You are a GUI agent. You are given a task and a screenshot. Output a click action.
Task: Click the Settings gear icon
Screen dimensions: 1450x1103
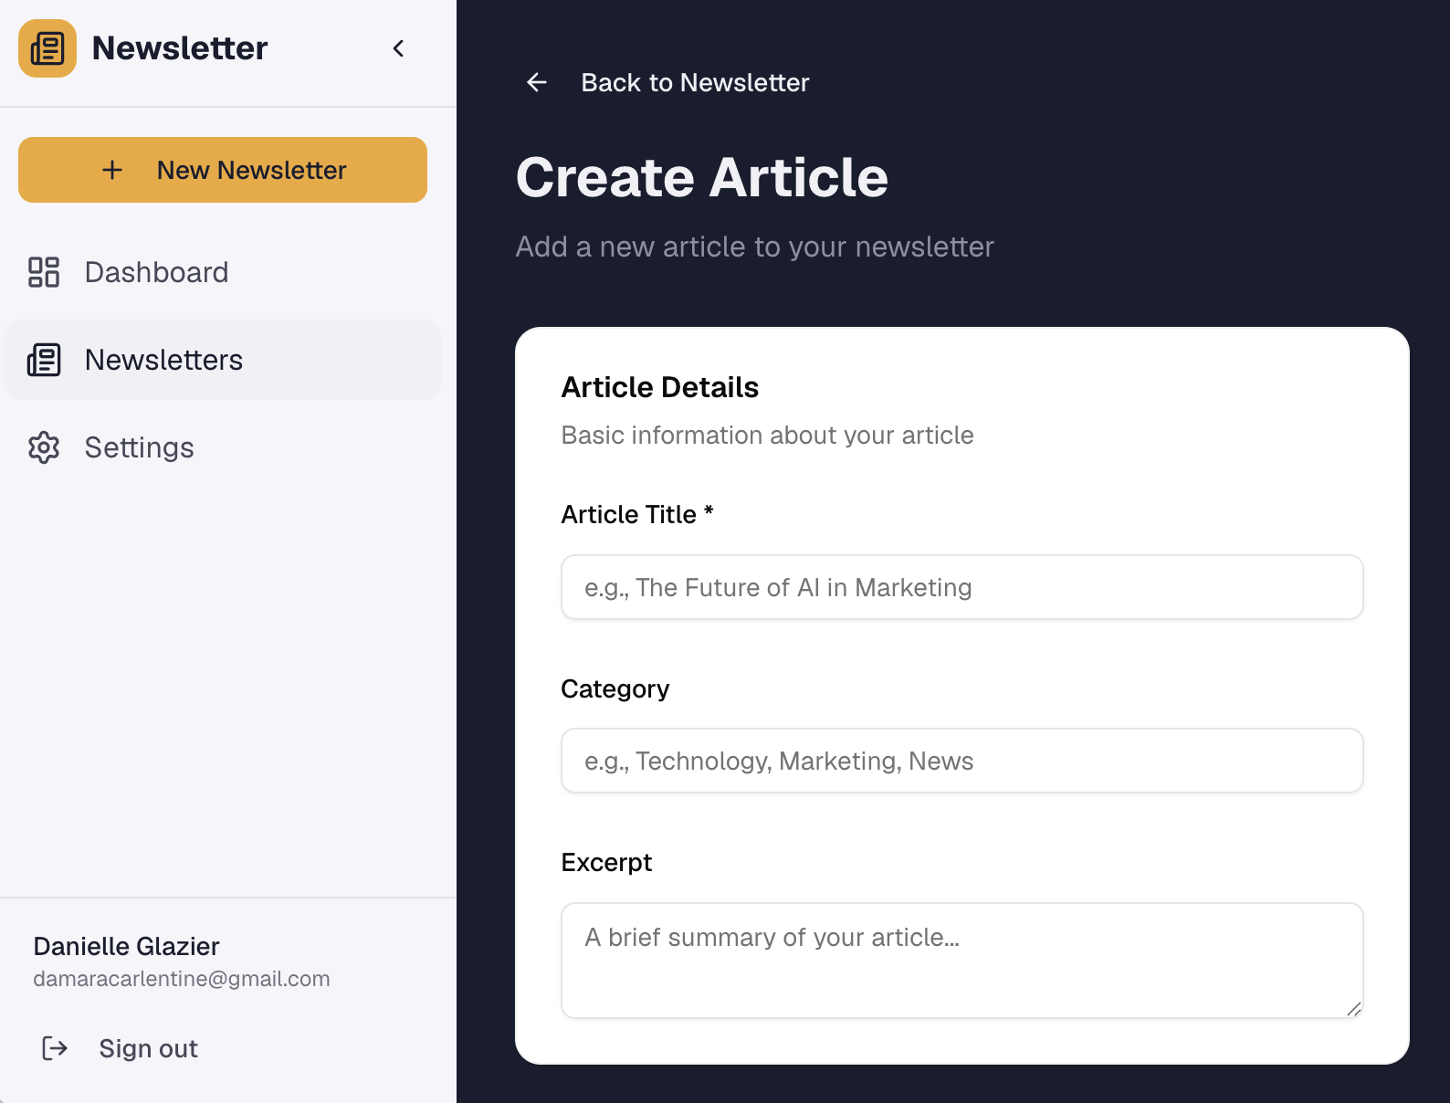pos(44,447)
